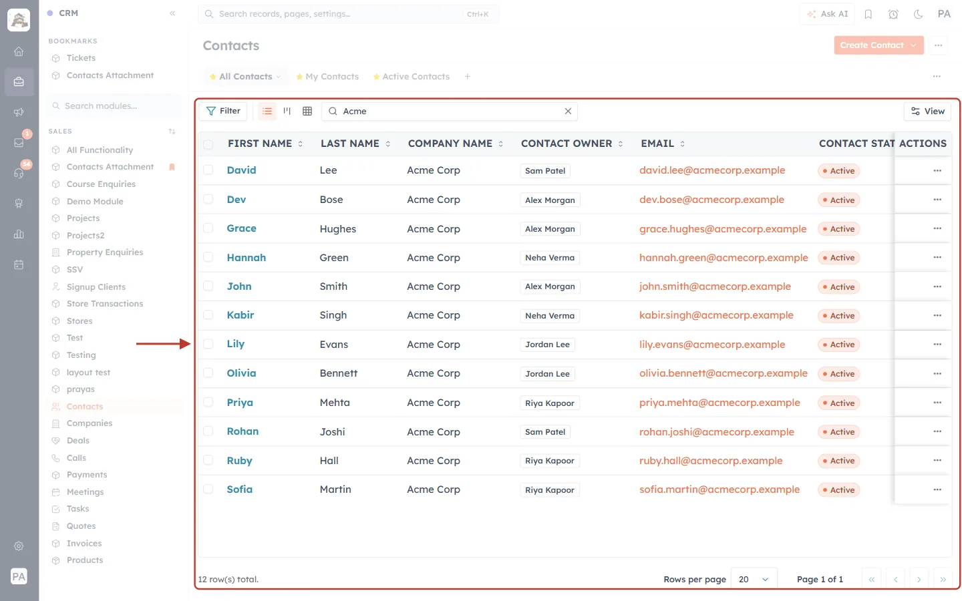Switch to kanban view layout

click(287, 111)
